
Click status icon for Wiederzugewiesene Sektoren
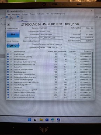8,64
